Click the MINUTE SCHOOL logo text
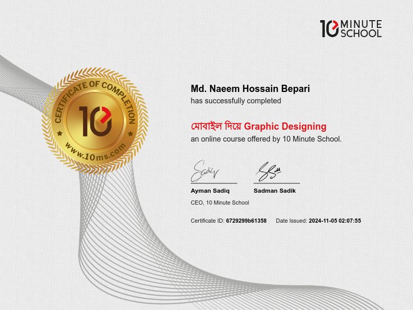Image resolution: width=413 pixels, height=310 pixels. (x=361, y=29)
